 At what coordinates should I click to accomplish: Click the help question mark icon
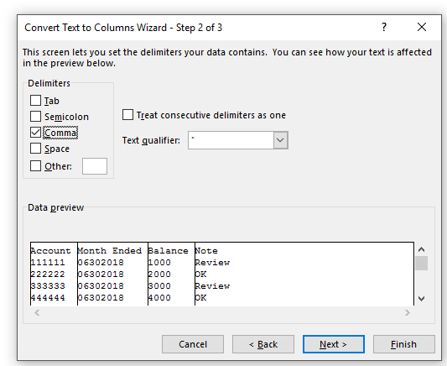[384, 28]
